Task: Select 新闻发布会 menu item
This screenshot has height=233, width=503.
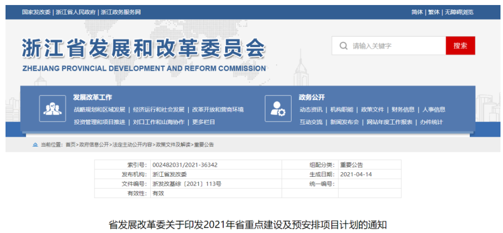Action: [x=344, y=122]
